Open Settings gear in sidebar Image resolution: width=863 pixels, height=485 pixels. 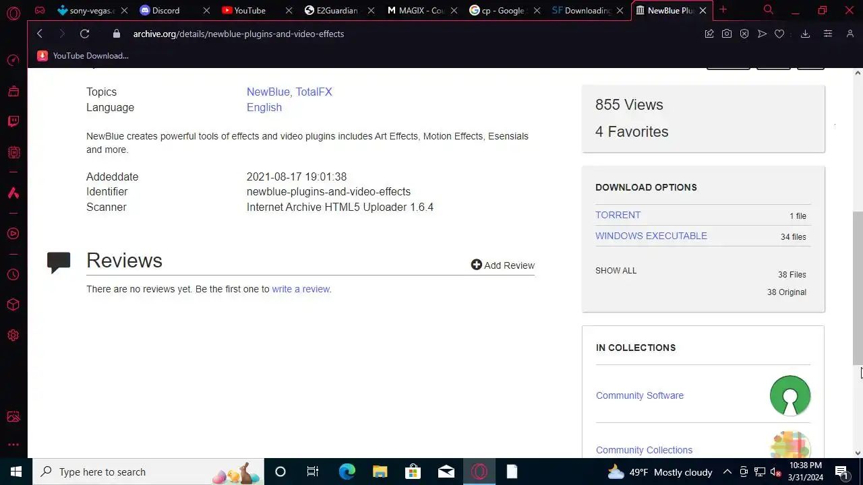pos(13,335)
